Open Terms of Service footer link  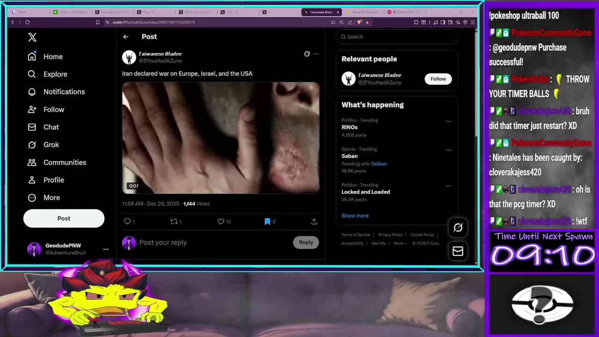(356, 235)
